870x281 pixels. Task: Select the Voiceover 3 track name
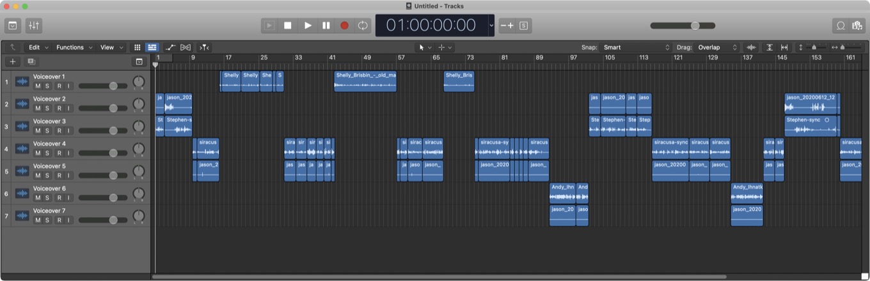pyautogui.click(x=49, y=121)
